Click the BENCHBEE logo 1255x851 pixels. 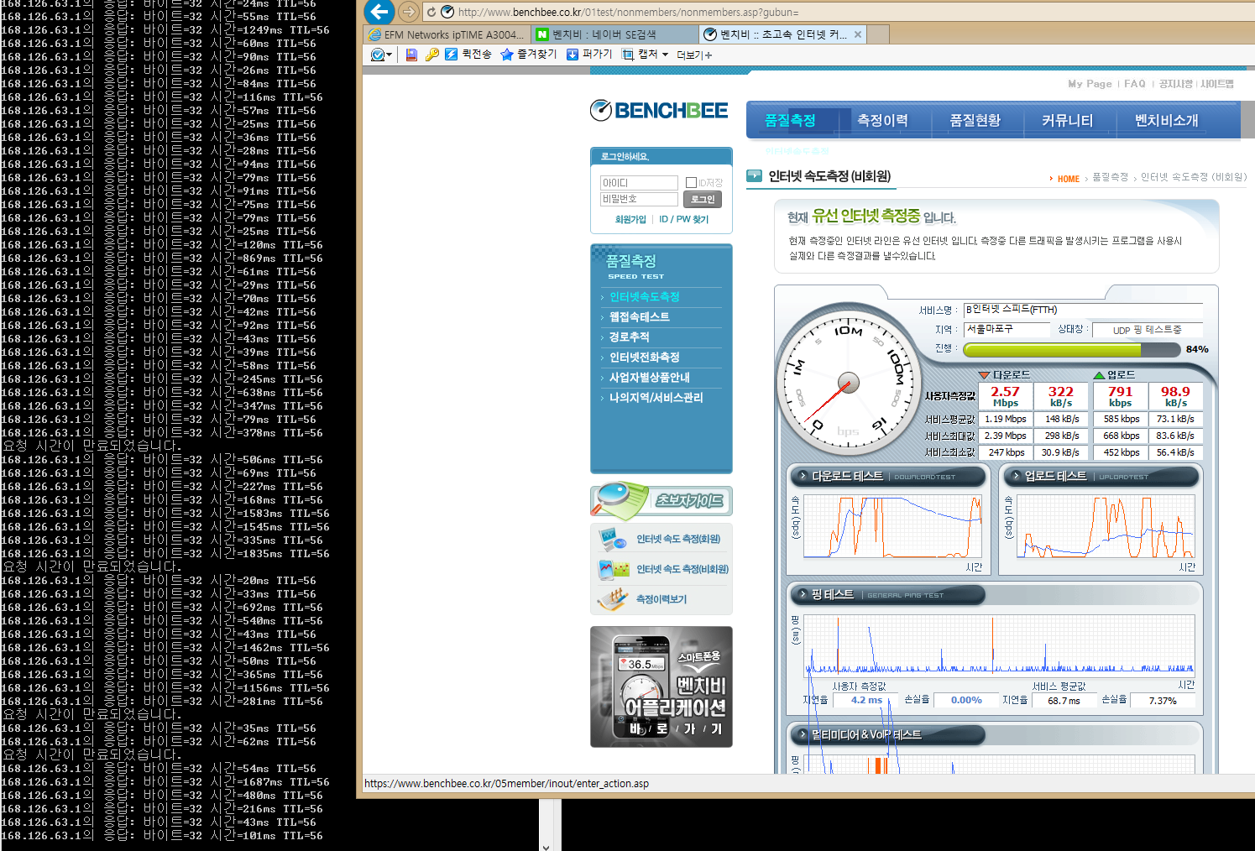pos(659,110)
